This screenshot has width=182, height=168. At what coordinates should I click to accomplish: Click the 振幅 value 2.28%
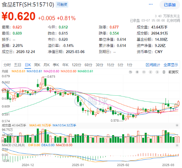18,46
